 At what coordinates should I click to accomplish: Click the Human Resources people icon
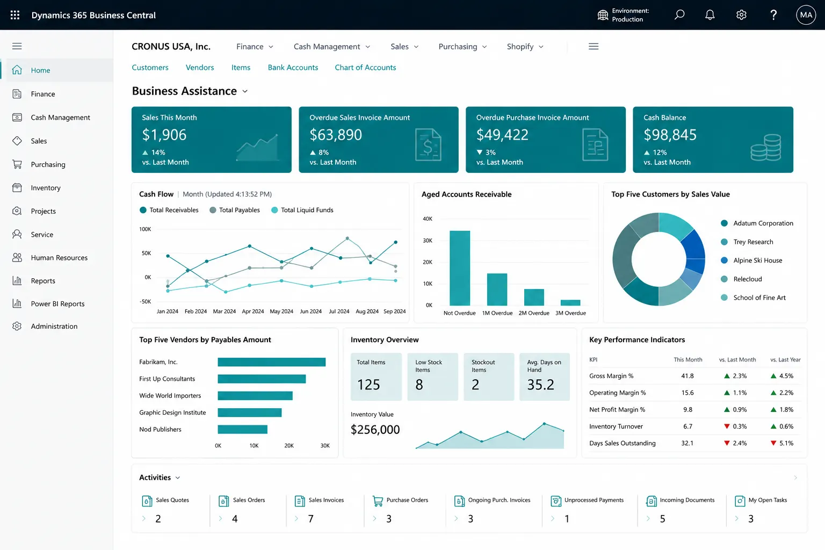[x=17, y=257]
